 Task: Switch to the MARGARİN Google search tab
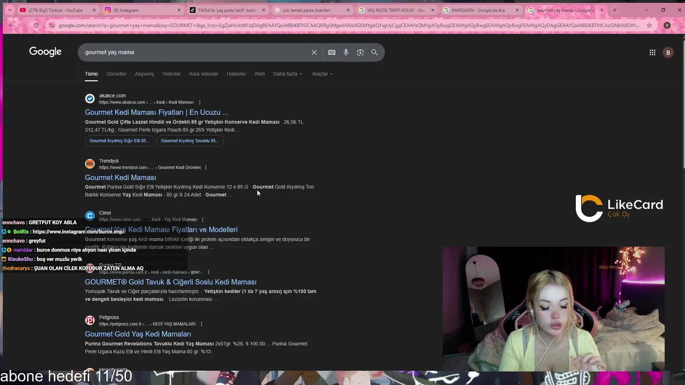(481, 10)
